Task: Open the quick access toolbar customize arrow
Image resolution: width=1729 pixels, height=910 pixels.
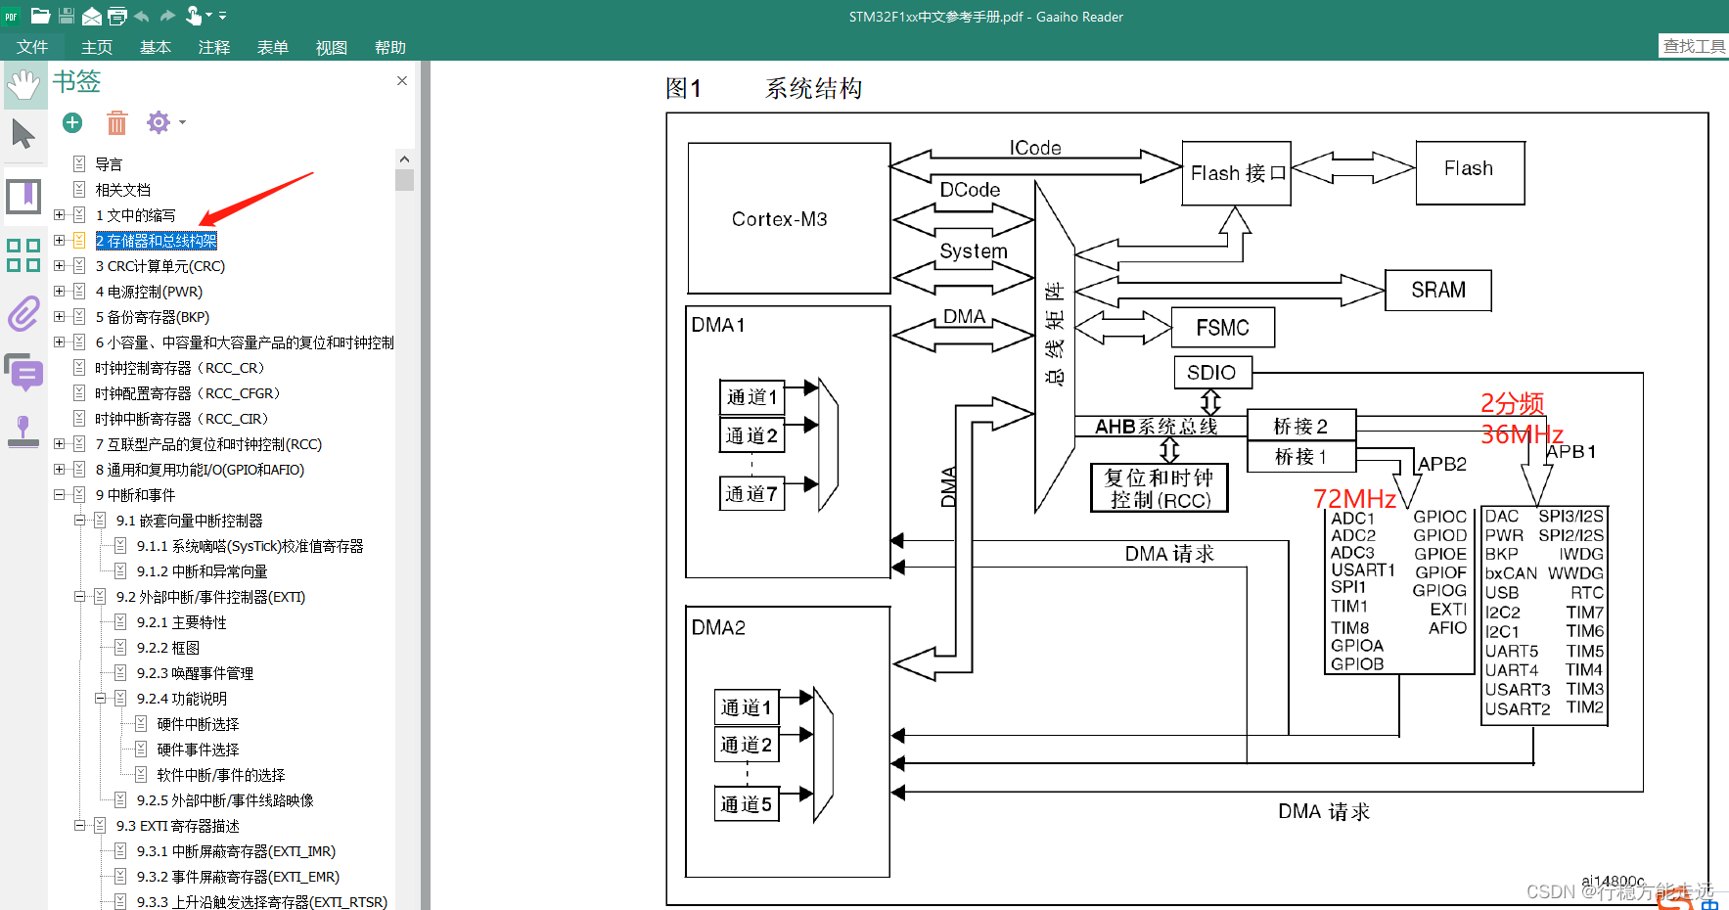Action: point(223,16)
